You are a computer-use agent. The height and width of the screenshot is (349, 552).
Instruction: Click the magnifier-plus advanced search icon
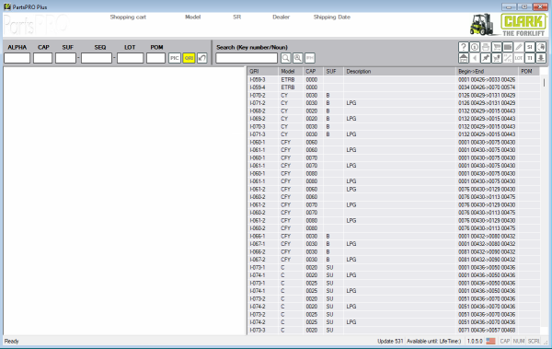[298, 58]
